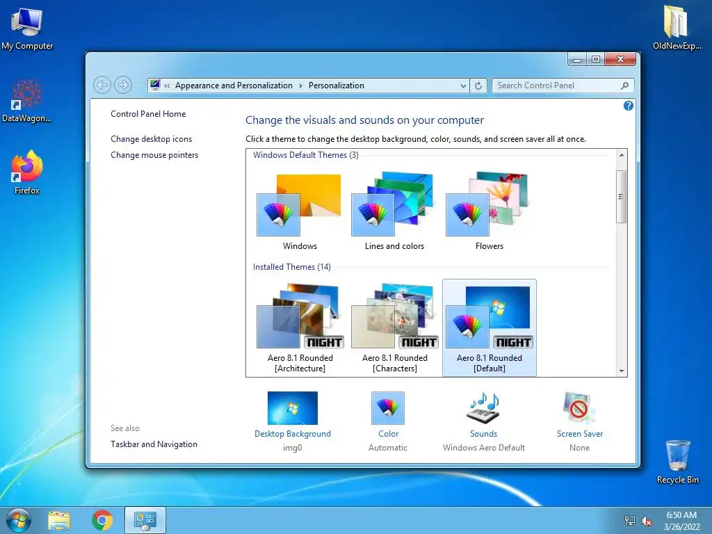Click the theme list scroll up arrow
The image size is (712, 534).
coord(622,155)
